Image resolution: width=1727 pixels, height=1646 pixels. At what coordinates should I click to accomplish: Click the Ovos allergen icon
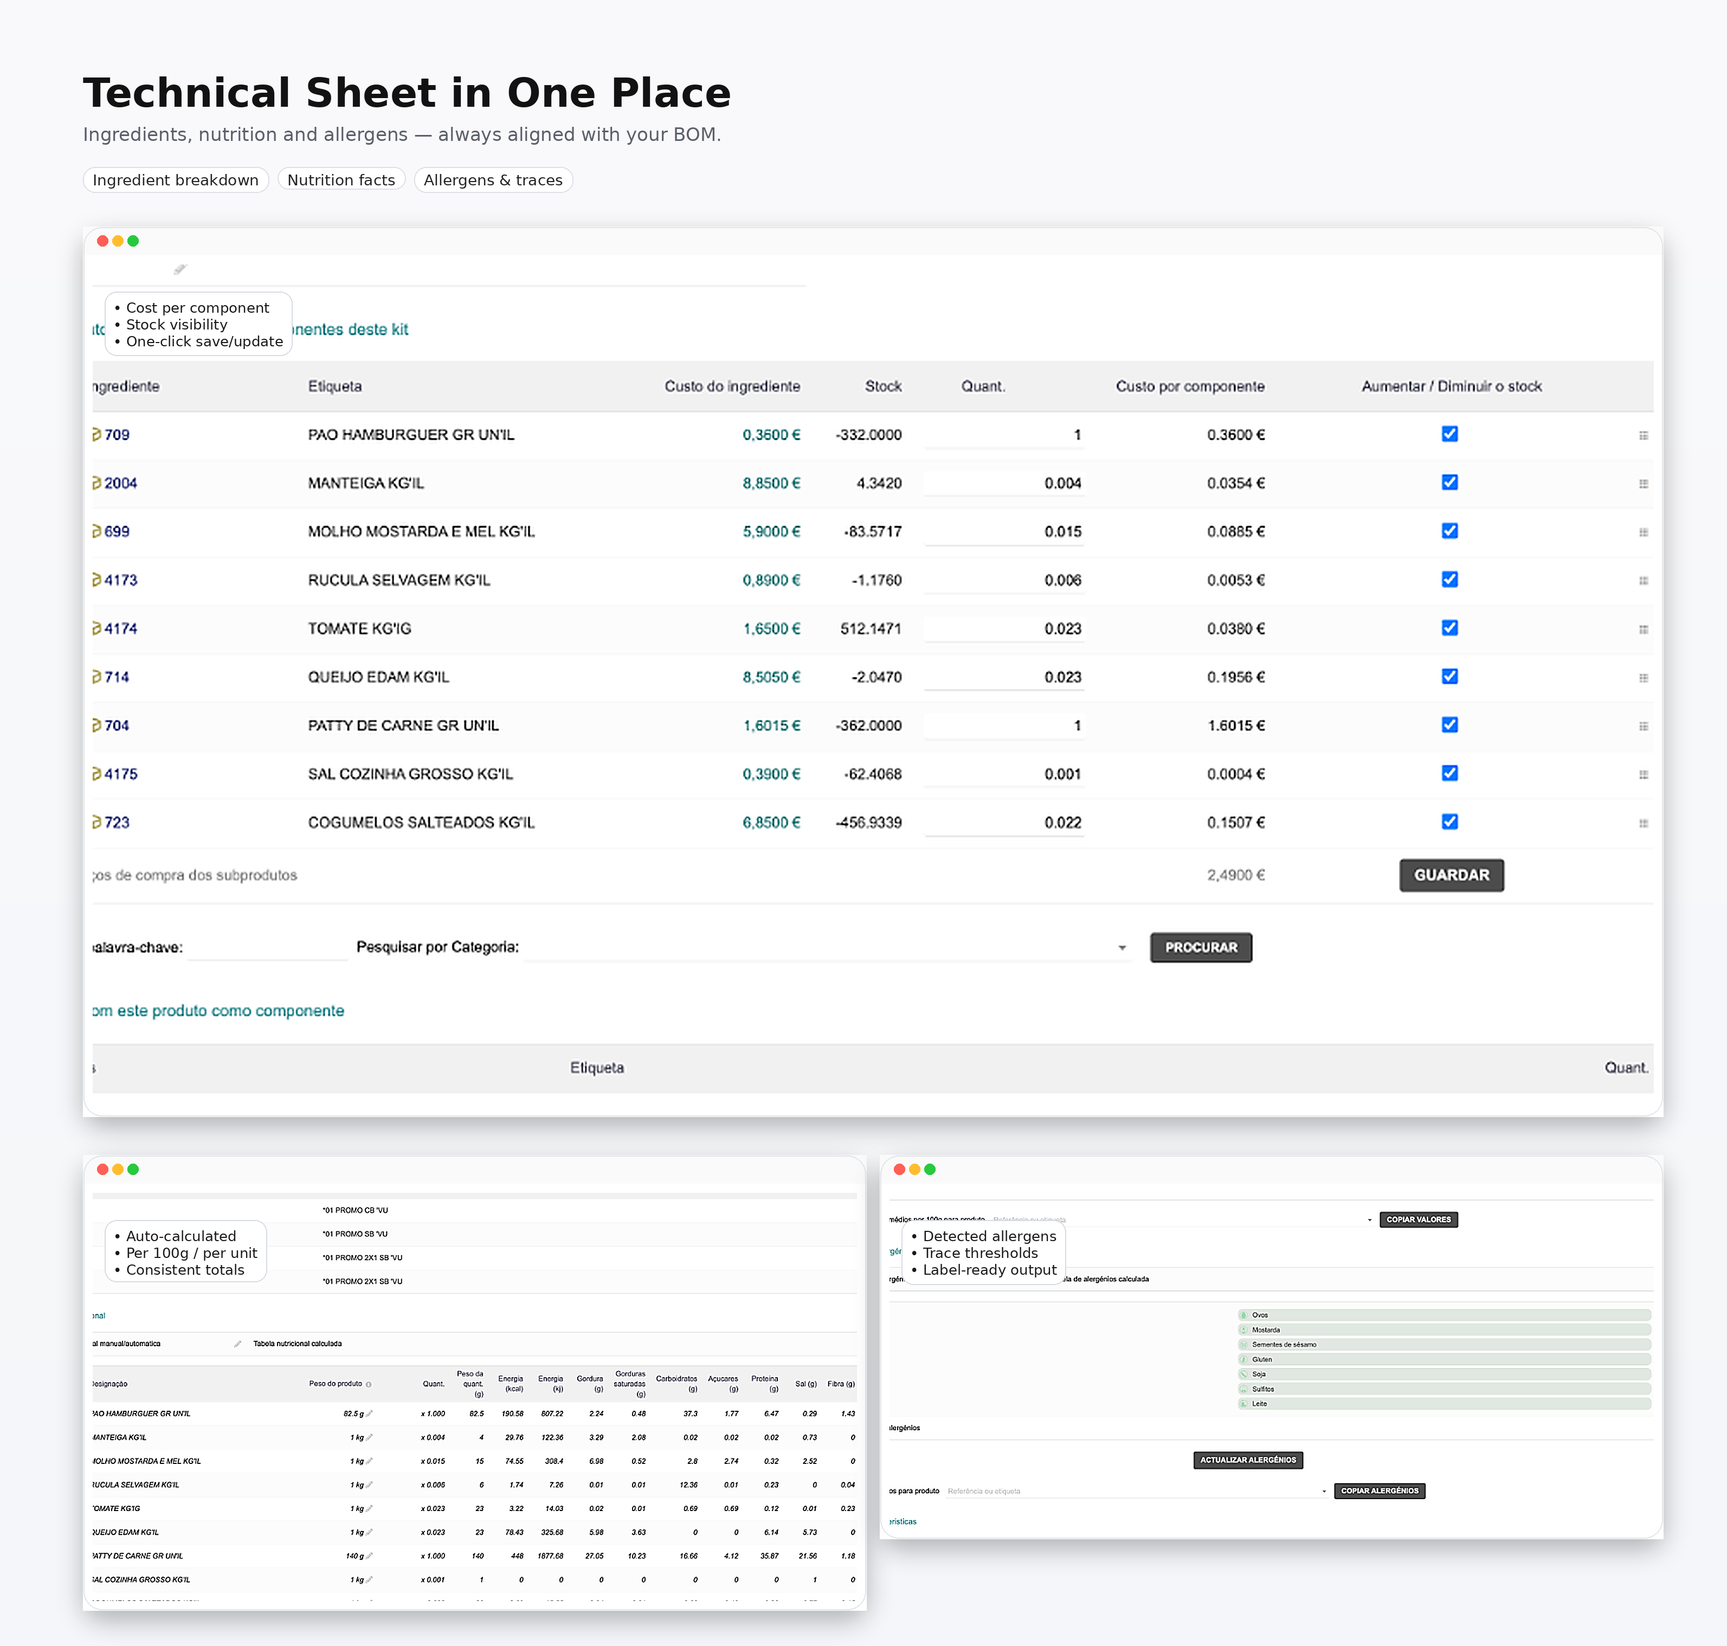pyautogui.click(x=1243, y=1315)
